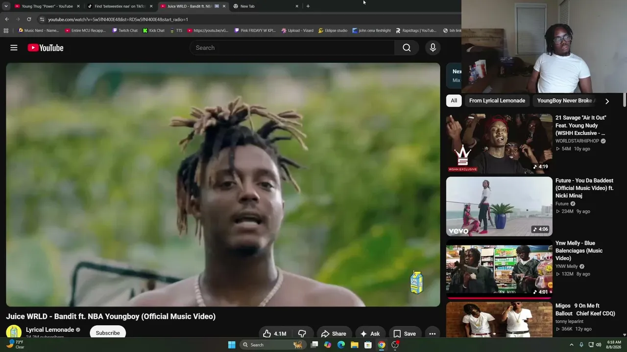Close the Young Thug "Power" tab

pos(78,6)
